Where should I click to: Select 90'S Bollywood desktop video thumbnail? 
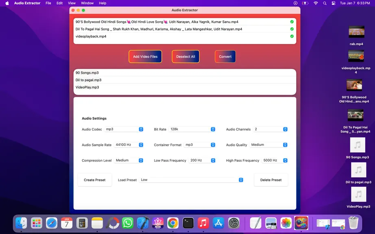354,85
